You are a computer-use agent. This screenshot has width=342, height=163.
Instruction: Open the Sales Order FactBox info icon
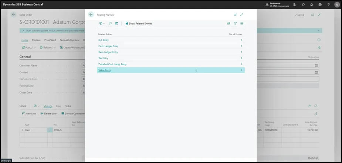(319, 40)
